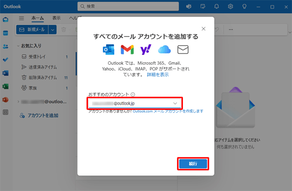Click the Yahoo logo in the dialog
Image resolution: width=292 pixels, height=191 pixels.
(146, 50)
